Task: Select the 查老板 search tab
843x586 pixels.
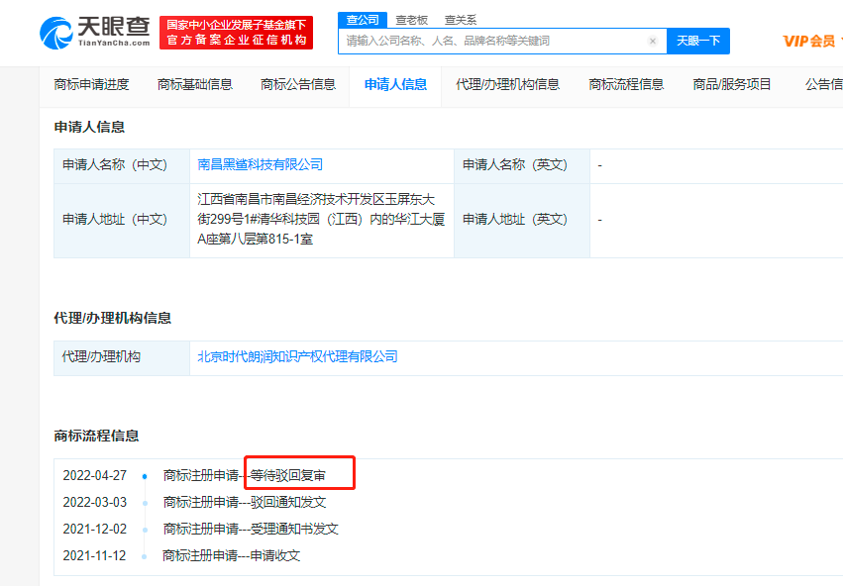Action: tap(412, 20)
